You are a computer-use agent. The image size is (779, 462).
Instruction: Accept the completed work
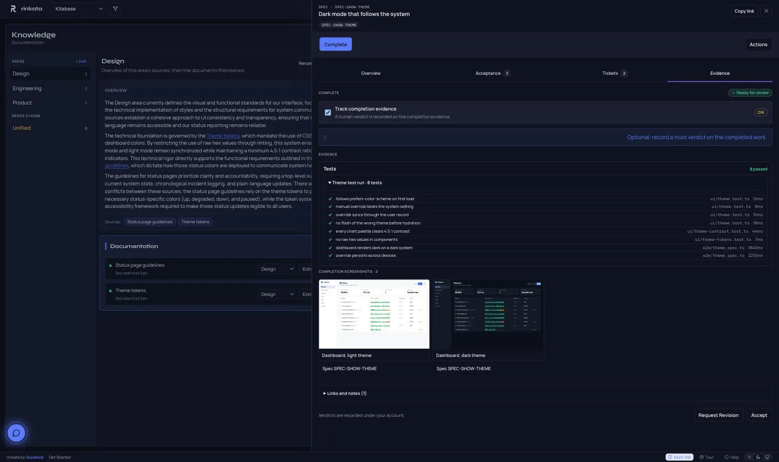pyautogui.click(x=759, y=415)
